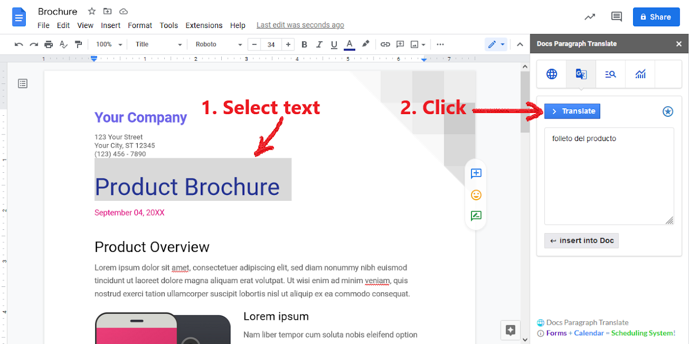Click the Your Company heading
The image size is (689, 344).
coord(140,117)
